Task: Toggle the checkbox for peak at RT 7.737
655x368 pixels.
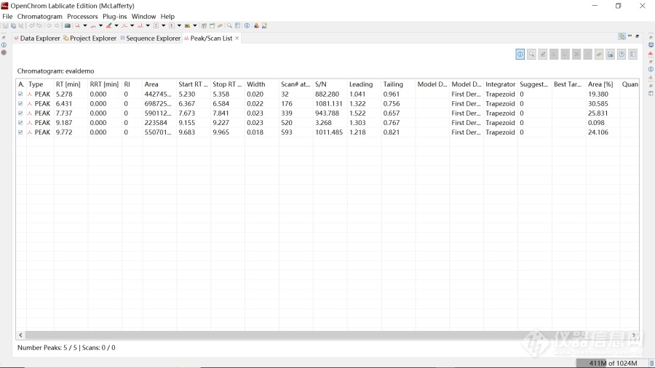Action: pos(20,113)
